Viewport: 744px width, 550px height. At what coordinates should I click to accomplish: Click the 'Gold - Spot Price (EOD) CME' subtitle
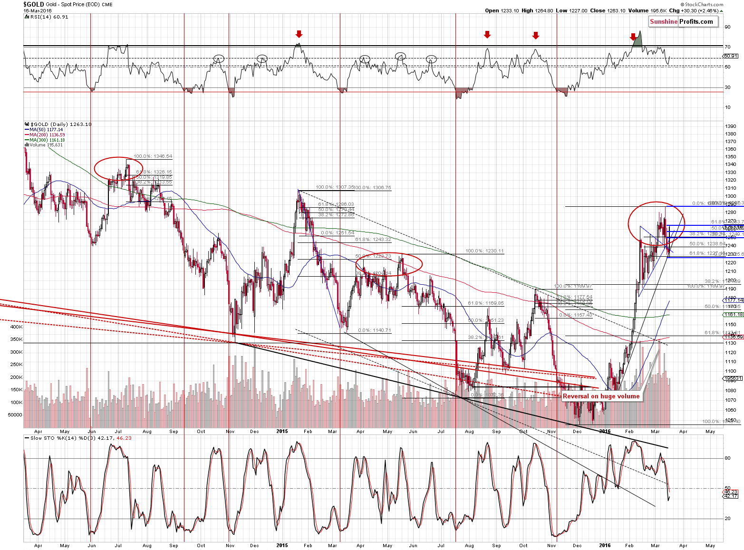click(x=79, y=4)
